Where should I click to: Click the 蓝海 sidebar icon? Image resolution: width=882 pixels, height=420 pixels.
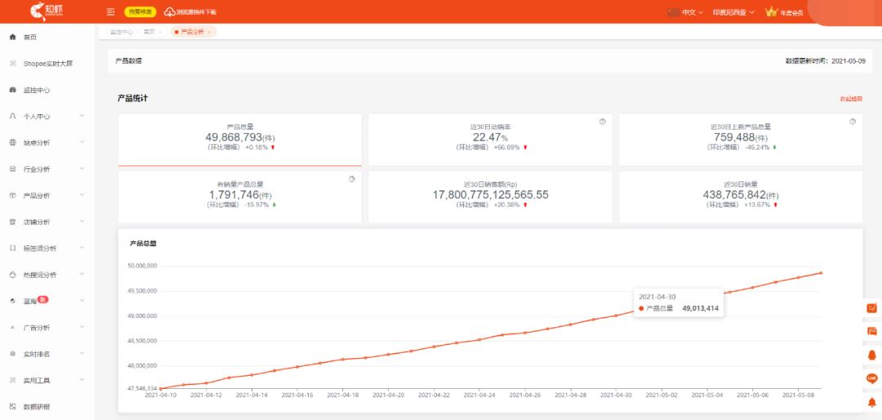point(12,302)
